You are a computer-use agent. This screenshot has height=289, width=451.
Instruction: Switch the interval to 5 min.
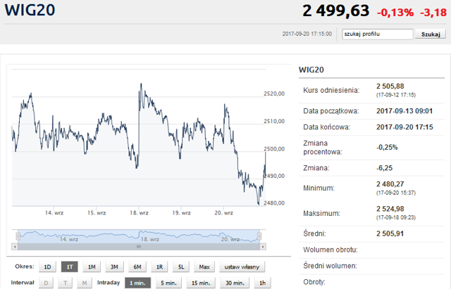tap(170, 283)
